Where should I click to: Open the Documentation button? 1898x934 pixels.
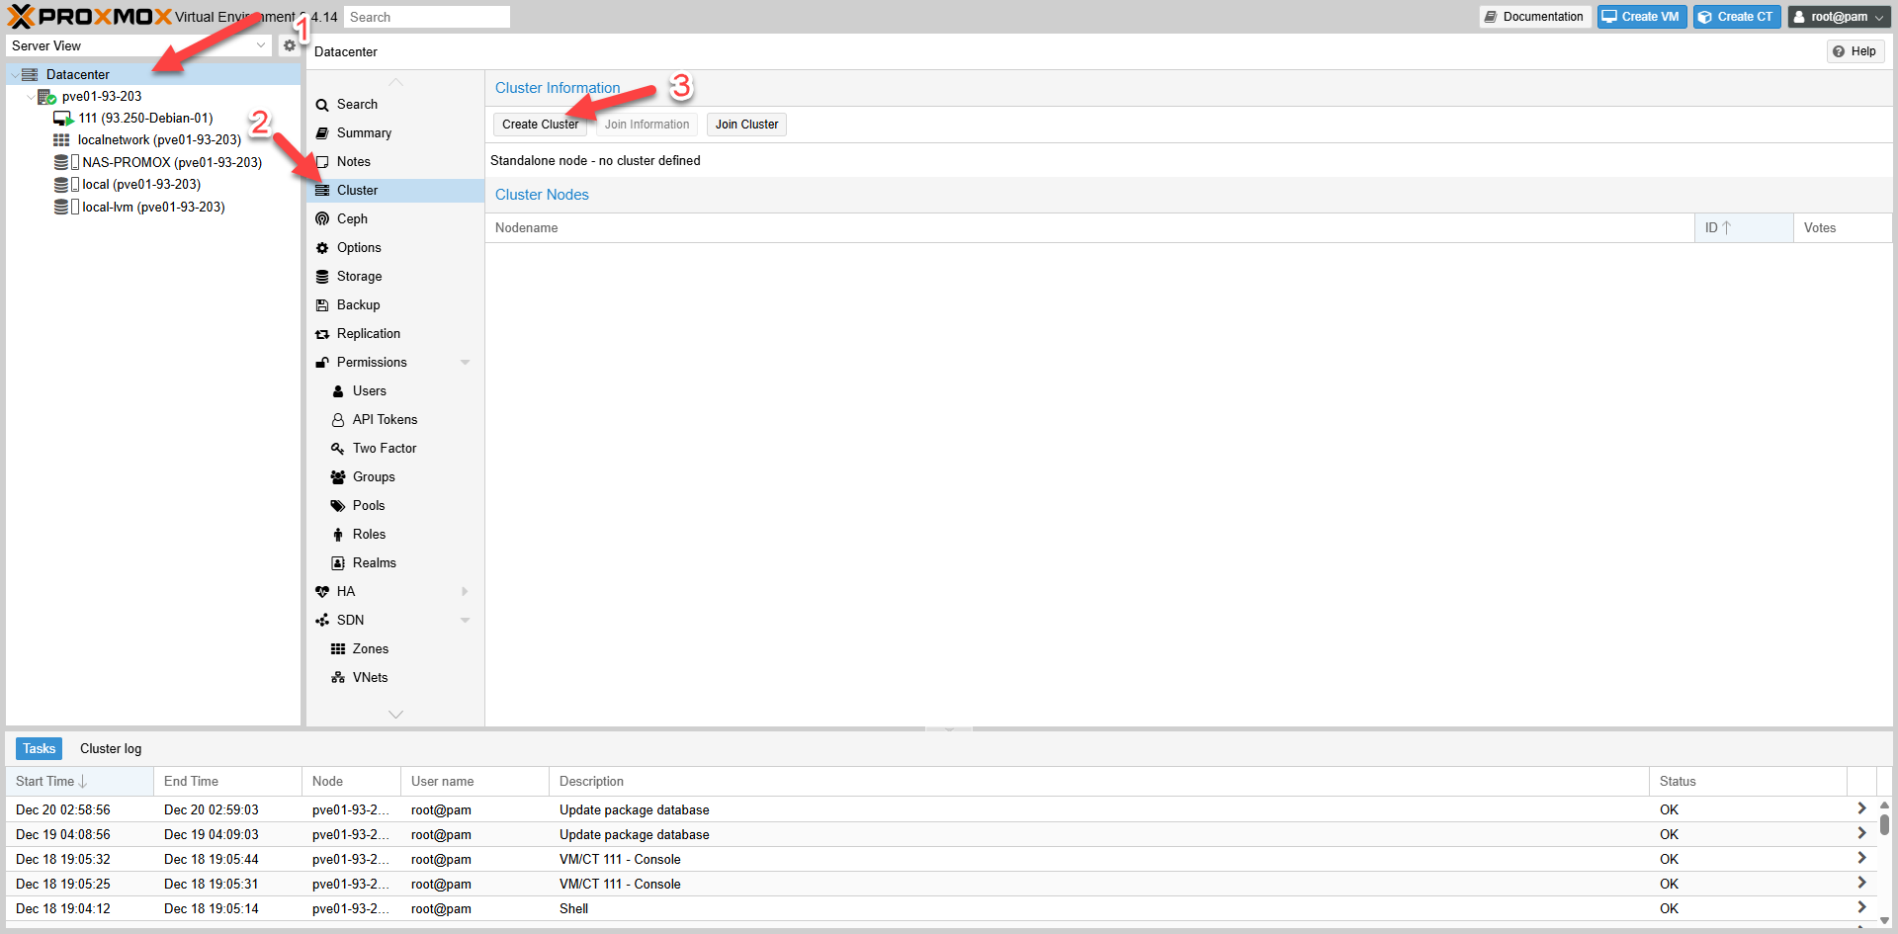click(1534, 16)
